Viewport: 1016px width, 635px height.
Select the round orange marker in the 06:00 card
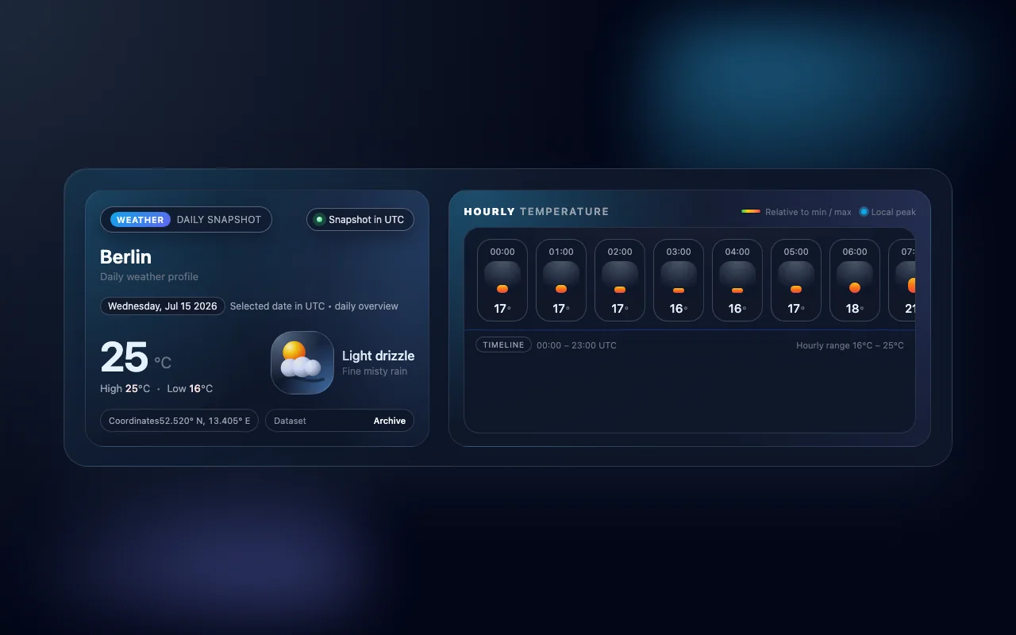[x=855, y=287]
